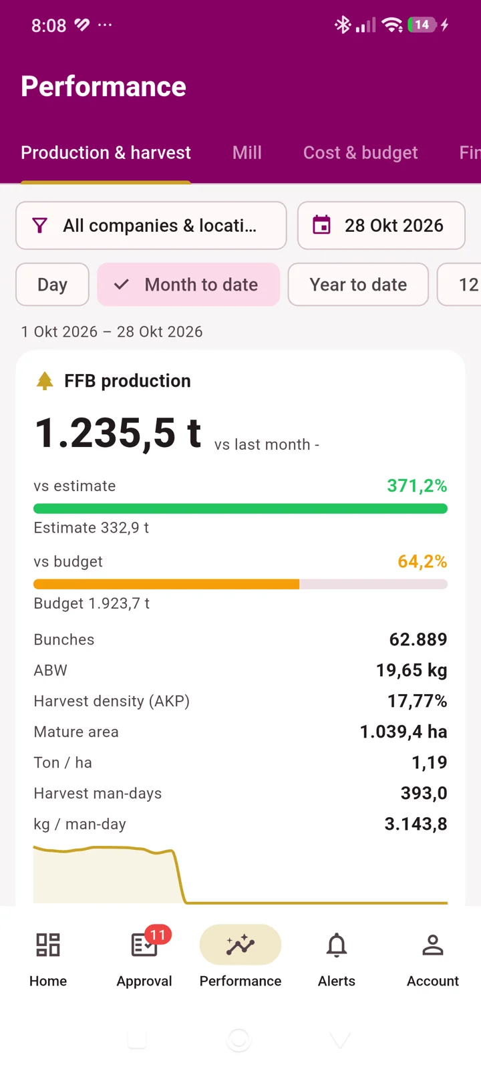This screenshot has height=1069, width=481.
Task: Tap the battery level indicator
Action: pos(422,25)
